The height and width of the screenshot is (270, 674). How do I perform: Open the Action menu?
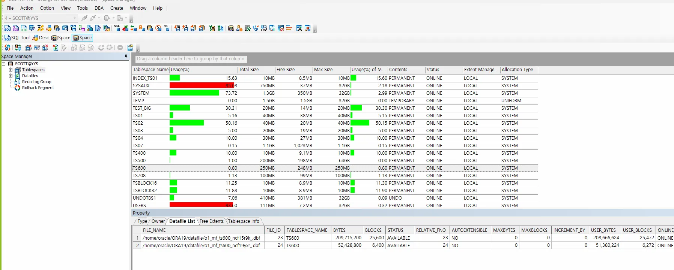[x=27, y=8]
